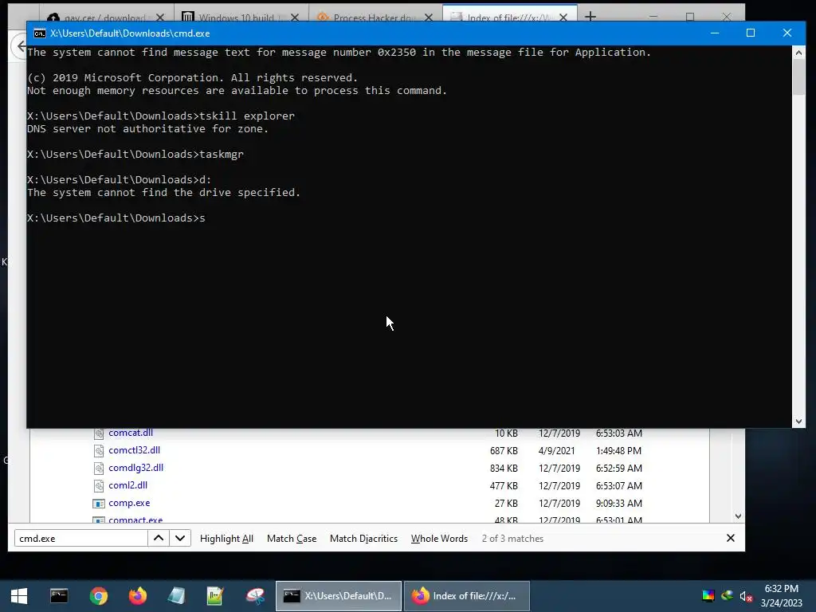Open the comp.exe file link
Screen dimensions: 816x612
(129, 504)
